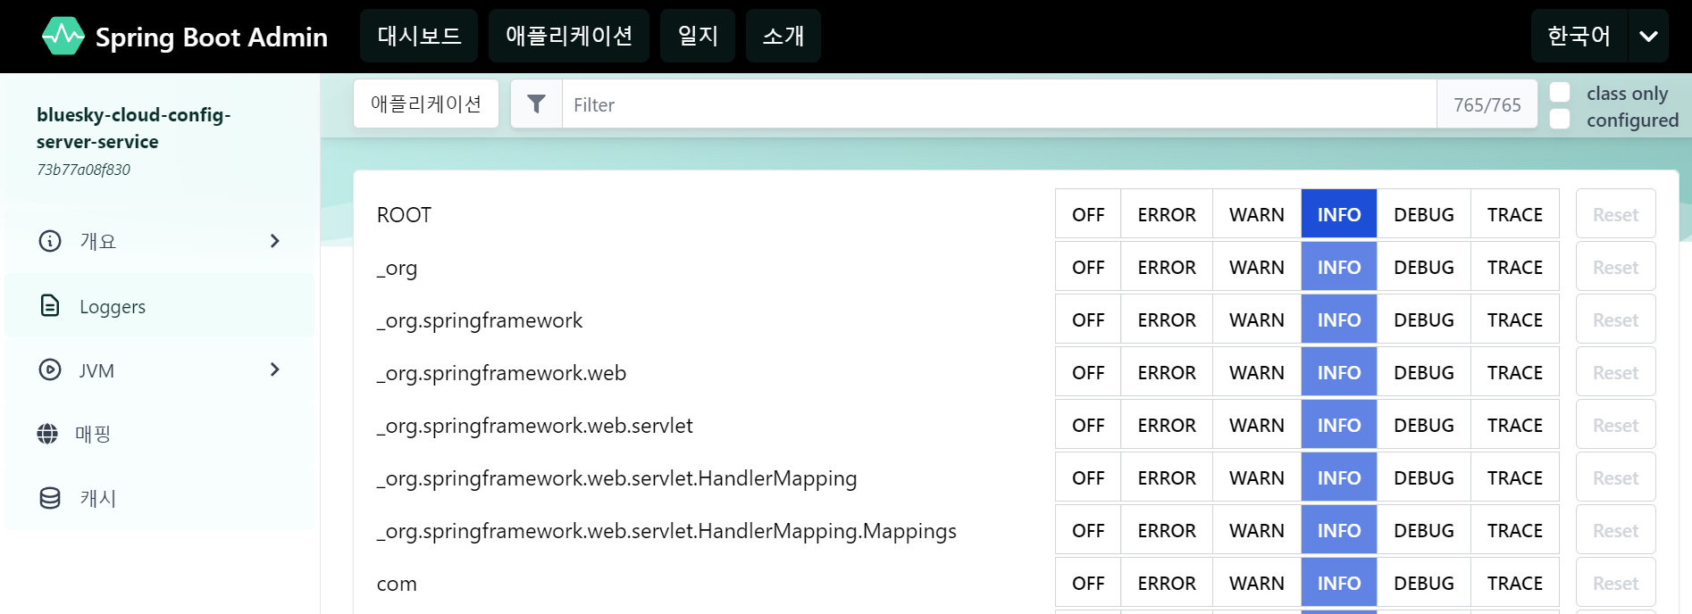
Task: Enable the class only checkbox
Action: 1560,92
